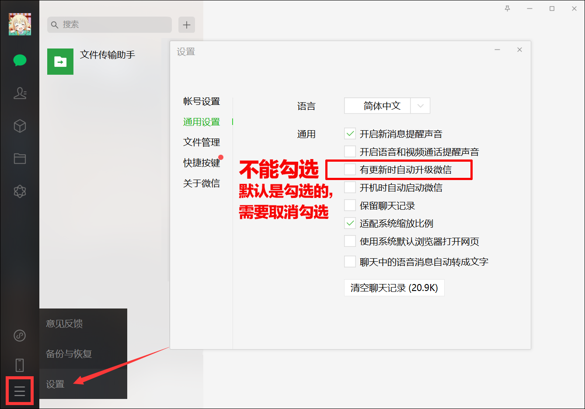Click the 文件传输助手 green folder avatar
The width and height of the screenshot is (585, 409).
point(60,62)
